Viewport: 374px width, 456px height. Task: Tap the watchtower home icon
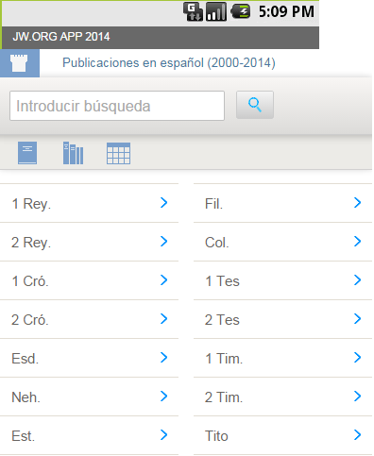coord(20,63)
